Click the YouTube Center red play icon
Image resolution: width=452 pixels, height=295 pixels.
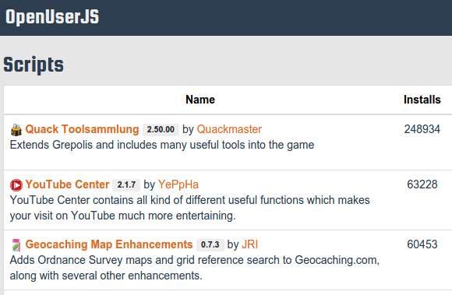point(16,185)
